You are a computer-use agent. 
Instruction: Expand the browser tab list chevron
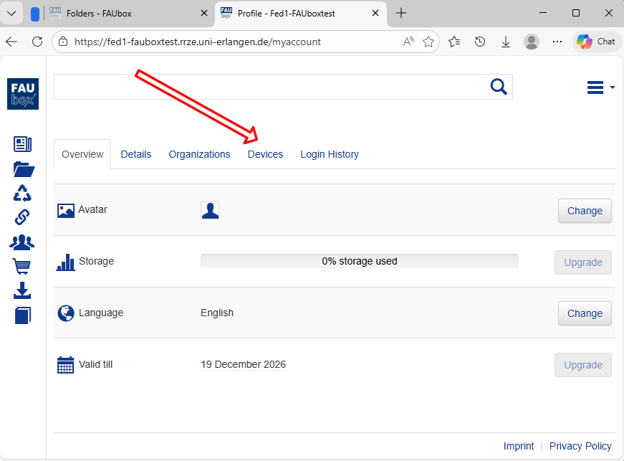(x=11, y=13)
